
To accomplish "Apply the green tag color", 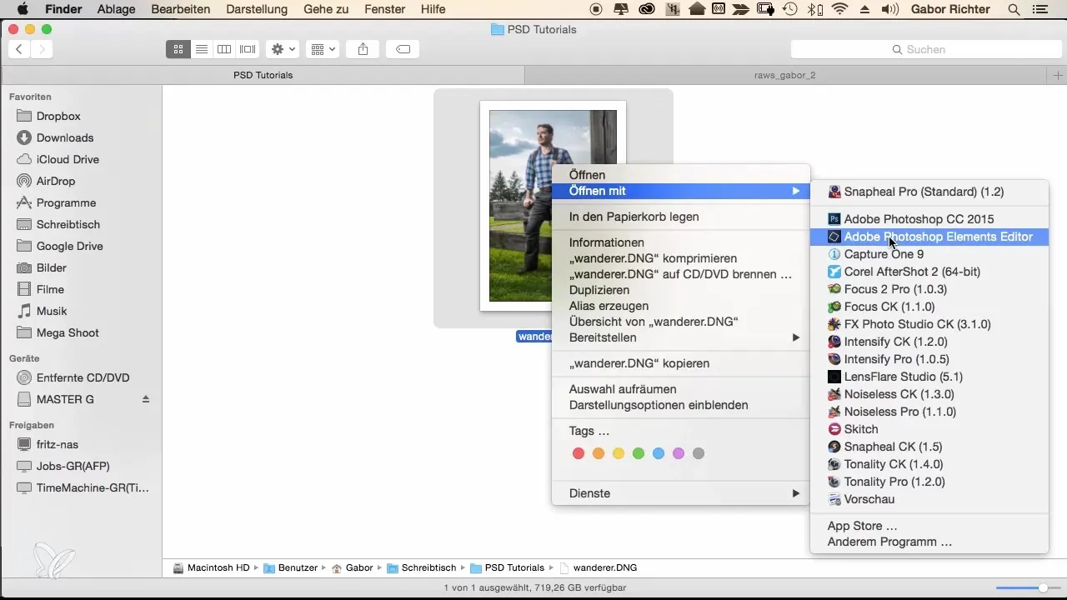I will [x=639, y=453].
